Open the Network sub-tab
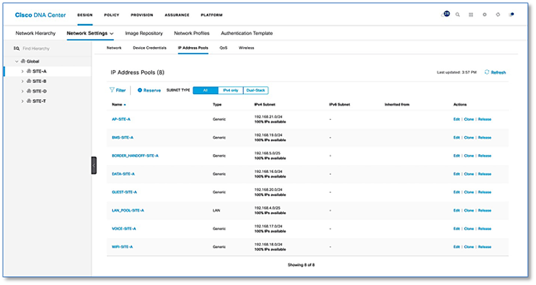Image resolution: width=536 pixels, height=285 pixels. pyautogui.click(x=114, y=48)
